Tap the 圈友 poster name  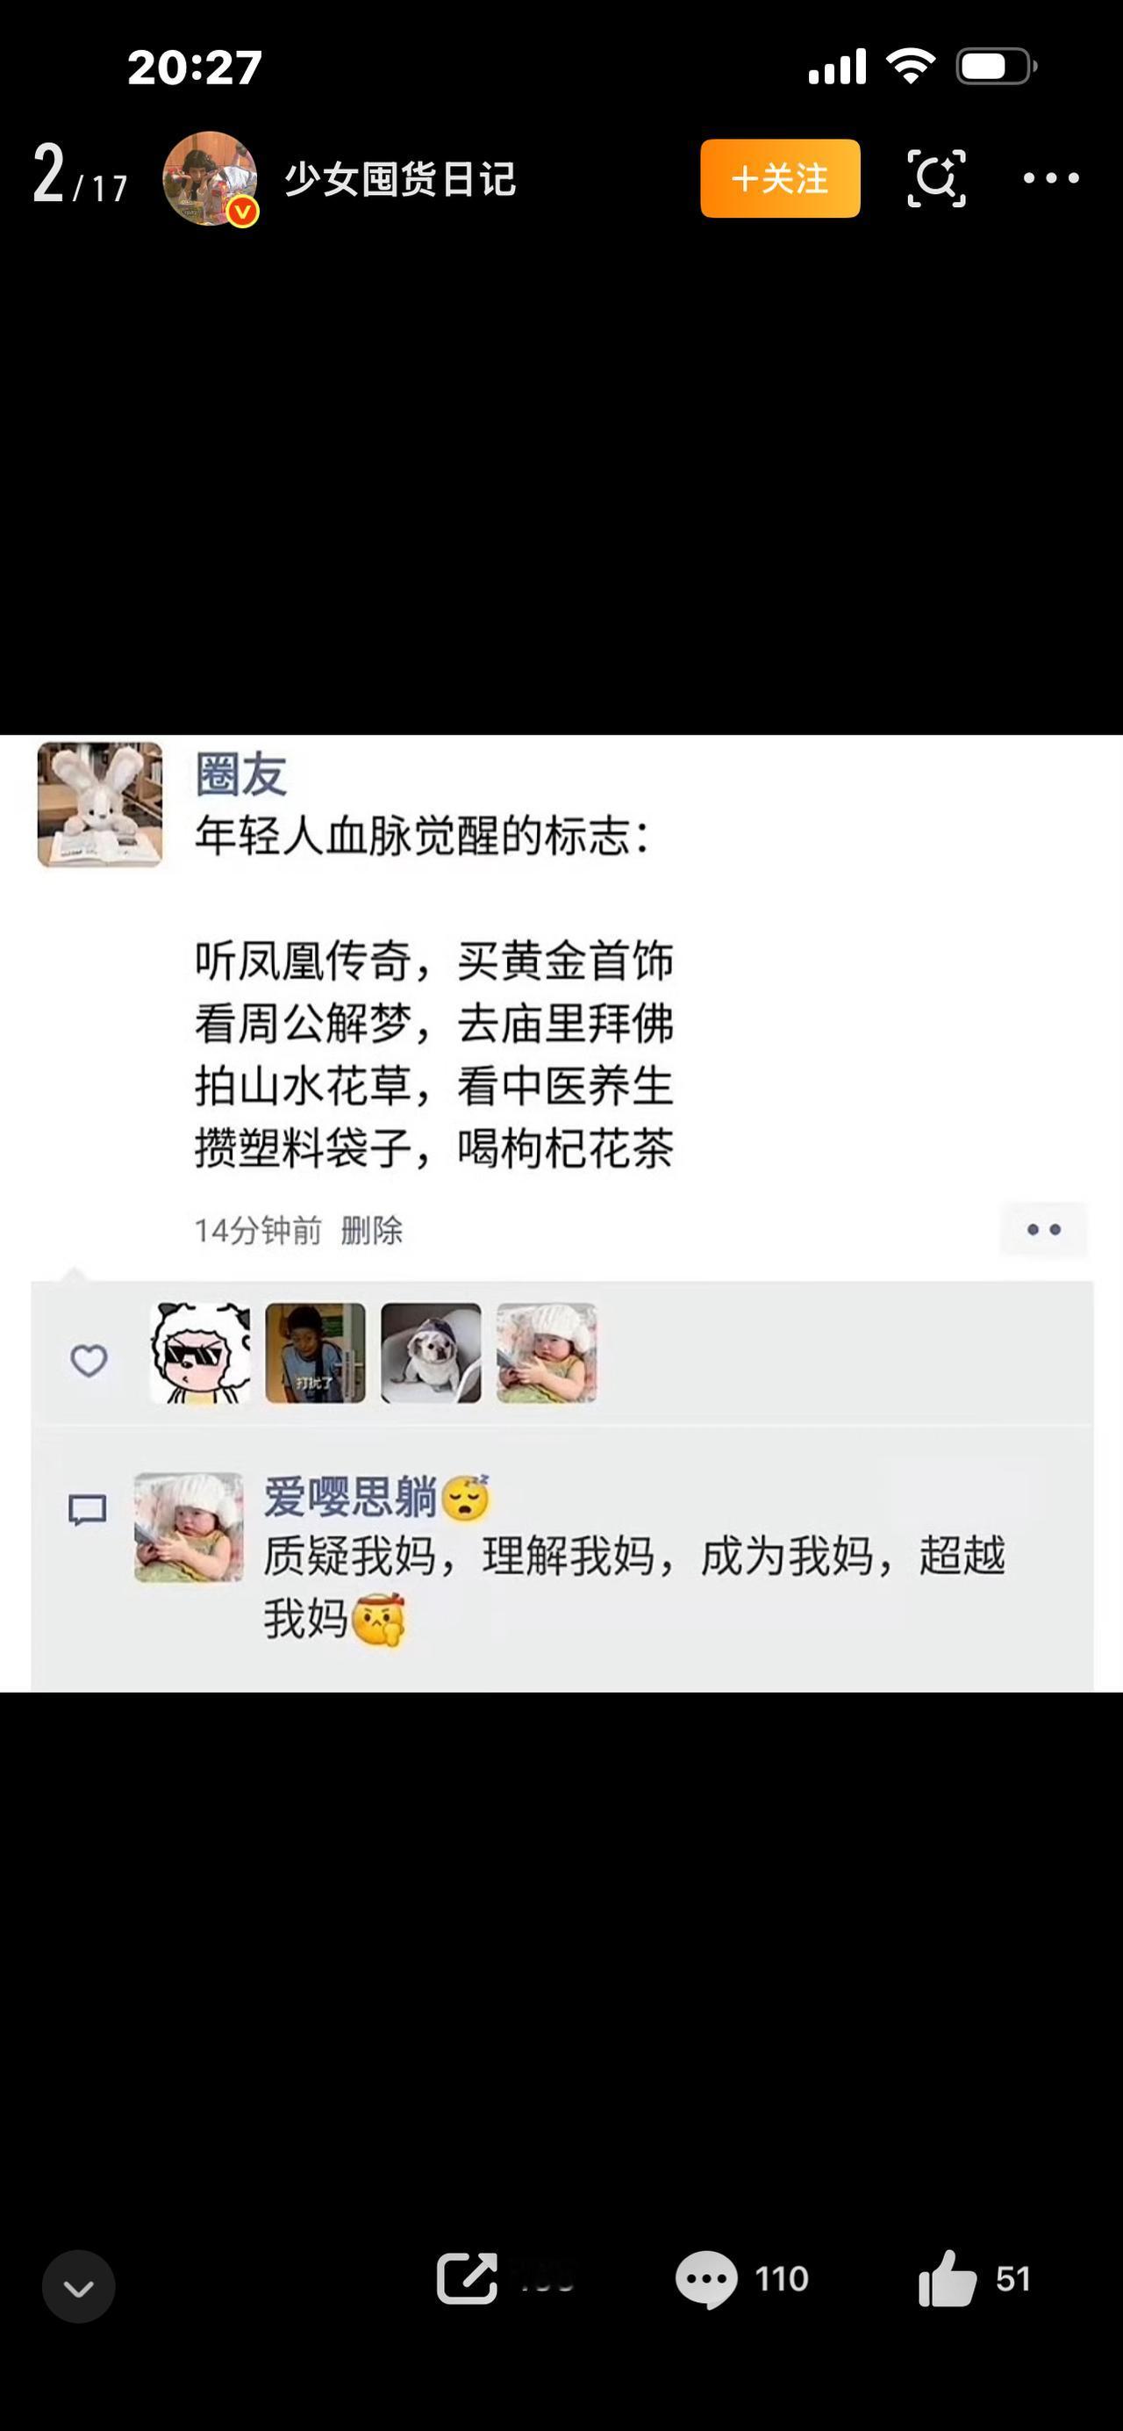click(240, 775)
